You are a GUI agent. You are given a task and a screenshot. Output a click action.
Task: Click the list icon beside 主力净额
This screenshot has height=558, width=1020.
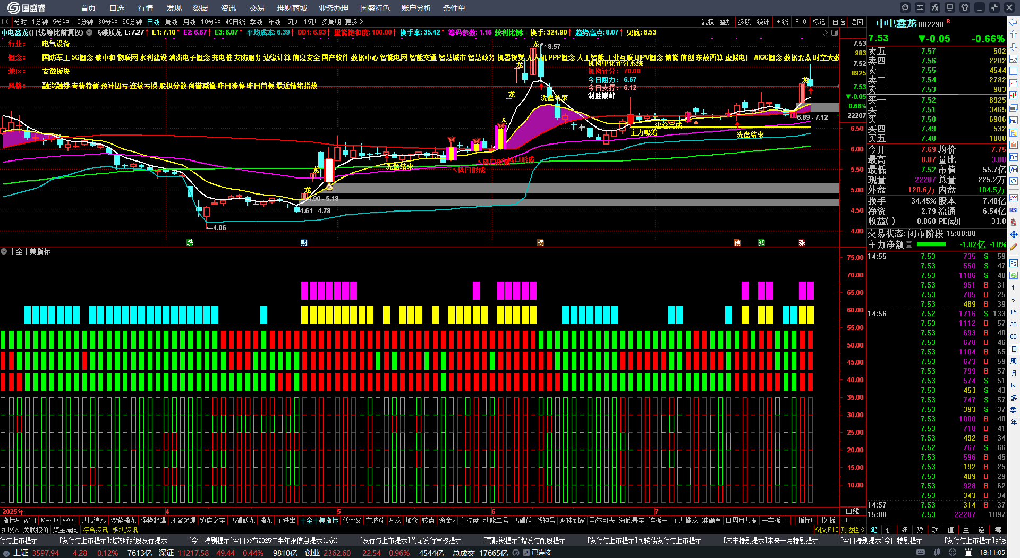pyautogui.click(x=909, y=244)
